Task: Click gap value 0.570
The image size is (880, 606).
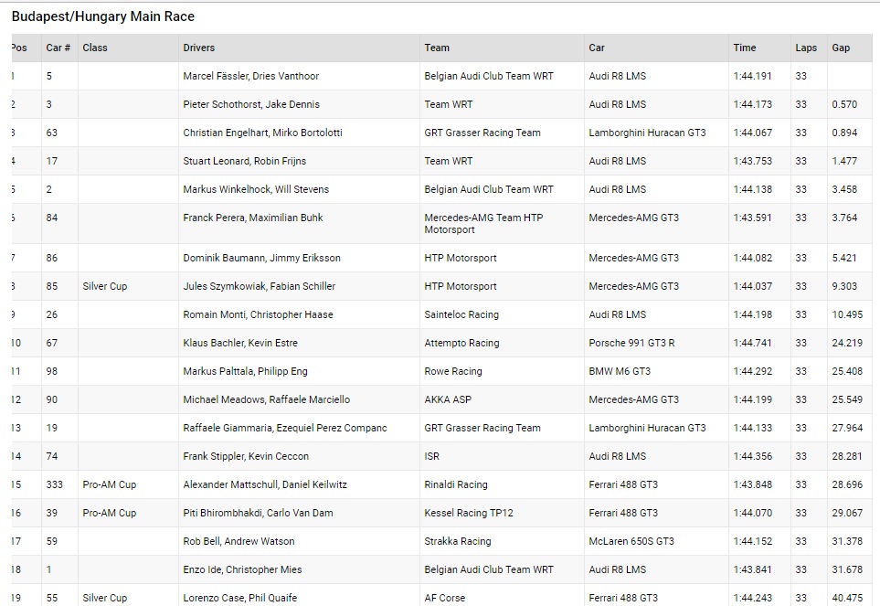Action: (x=844, y=104)
